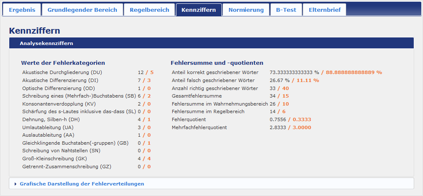The height and width of the screenshot is (196, 423).
Task: Click the Fehlersumme und -quotienten heading
Action: (x=217, y=63)
